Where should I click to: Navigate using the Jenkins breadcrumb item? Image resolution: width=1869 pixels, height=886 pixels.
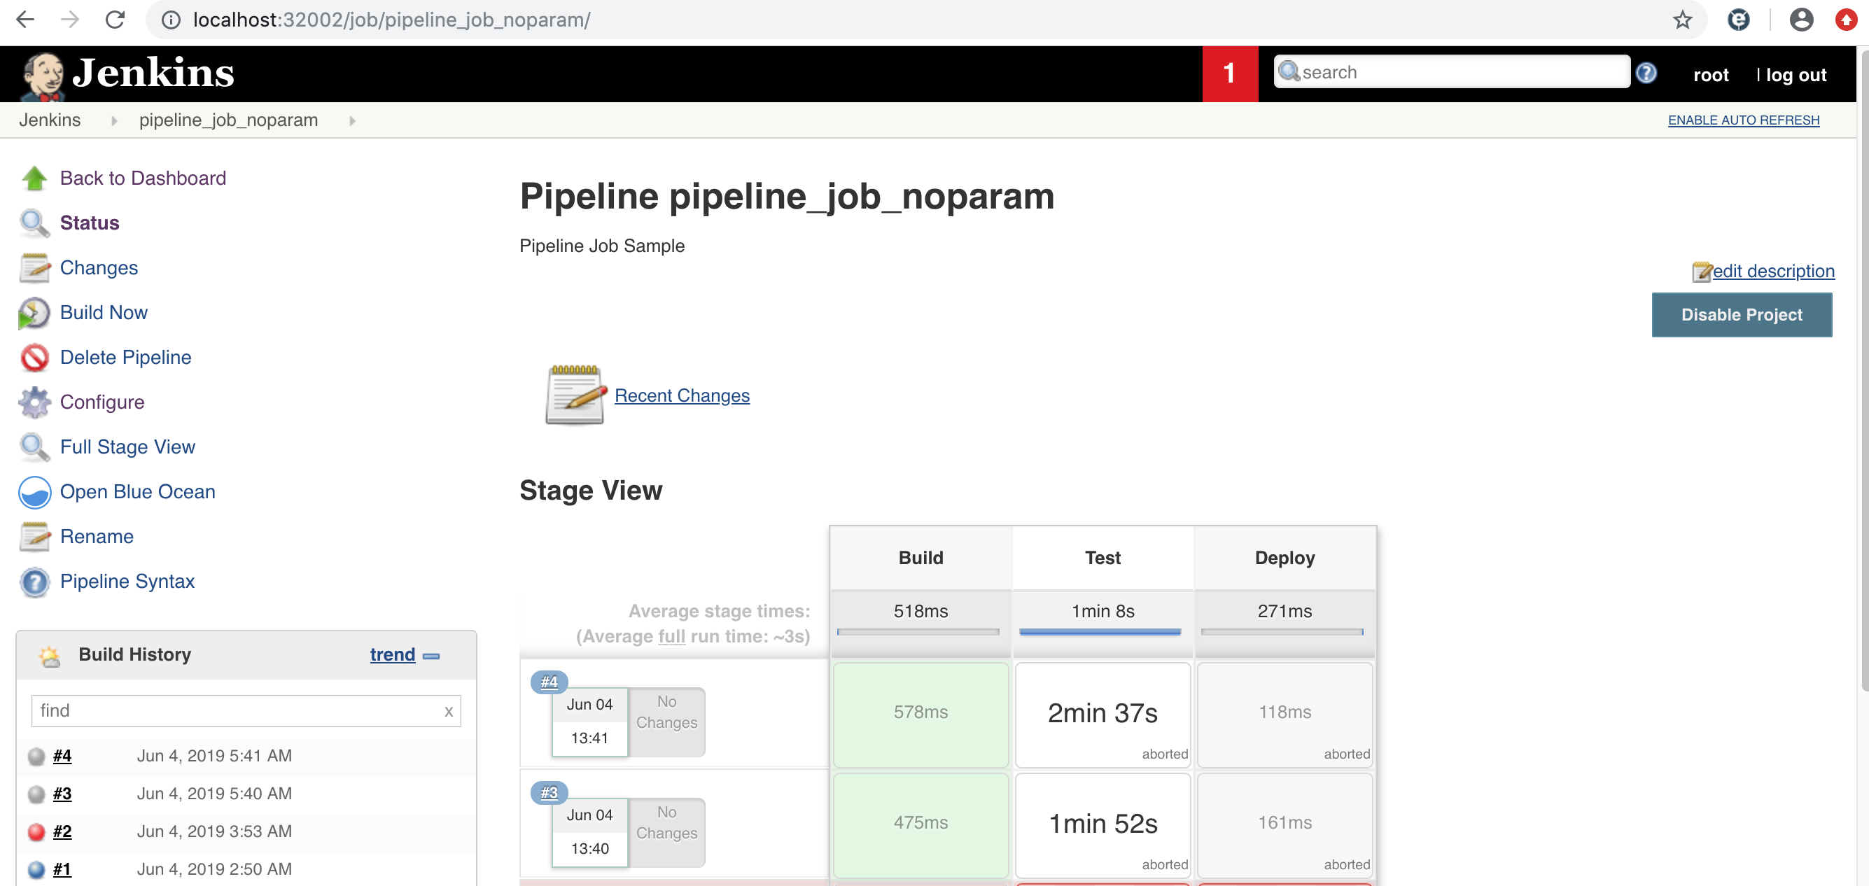[x=49, y=120]
